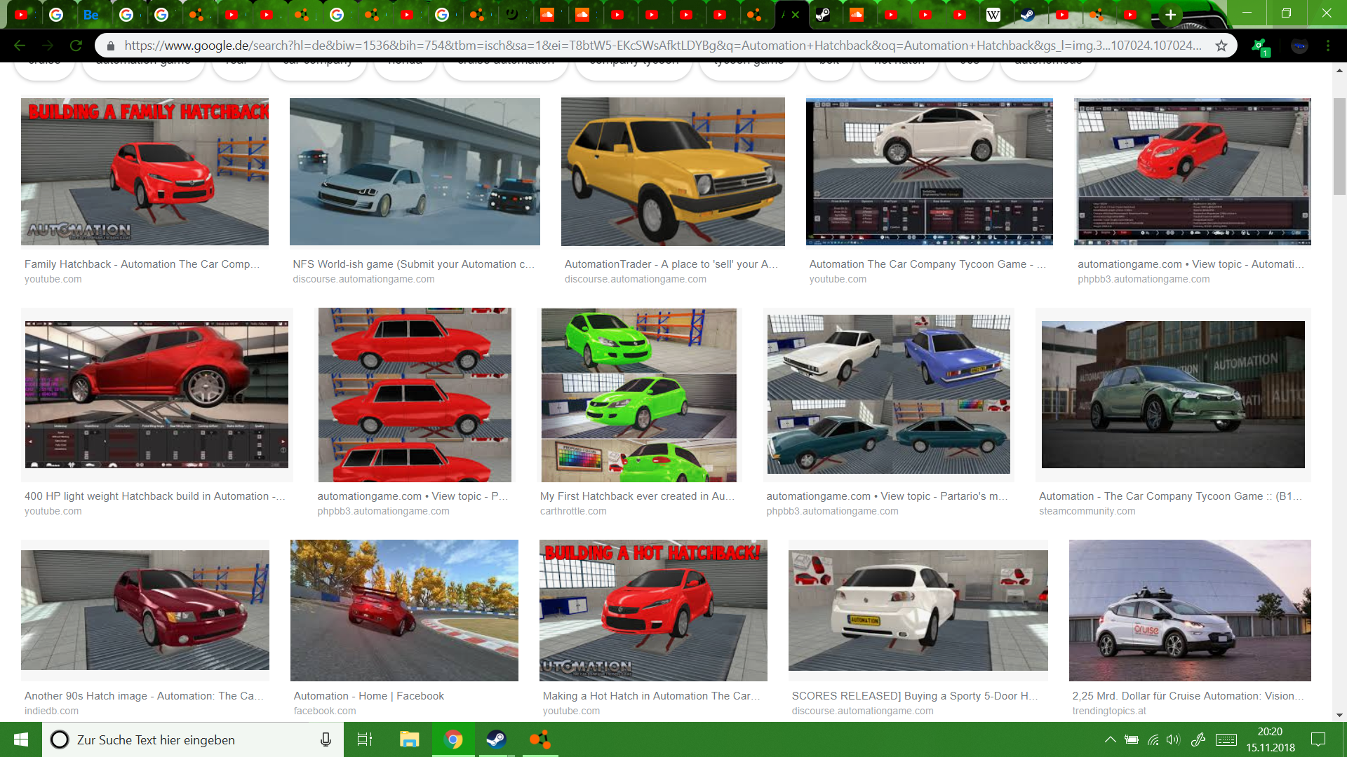The image size is (1347, 757).
Task: Open the green extension icon with badge 1
Action: coord(1261,46)
